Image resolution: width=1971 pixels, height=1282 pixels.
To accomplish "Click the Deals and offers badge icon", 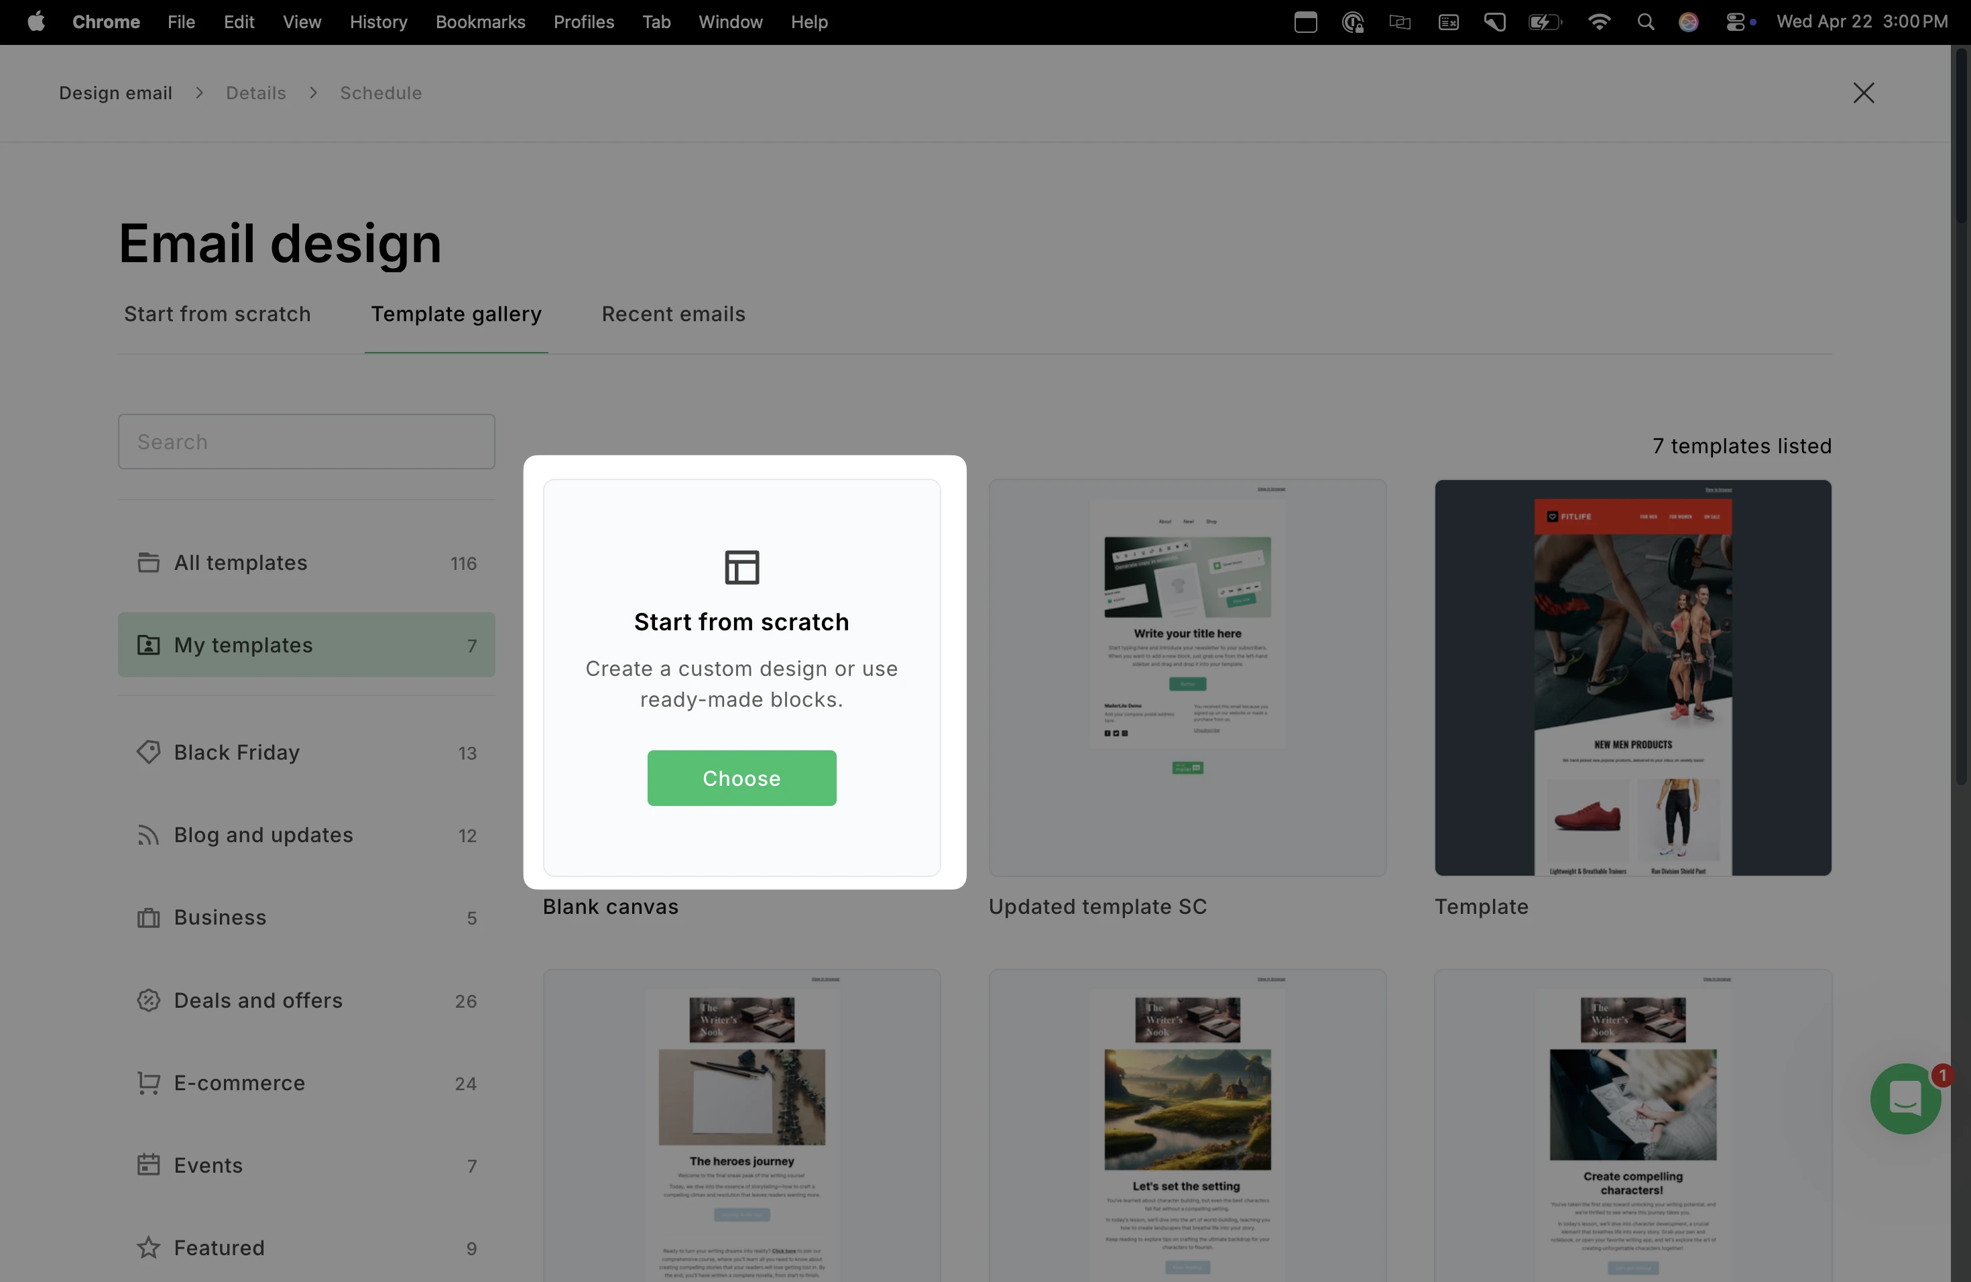I will point(148,1000).
